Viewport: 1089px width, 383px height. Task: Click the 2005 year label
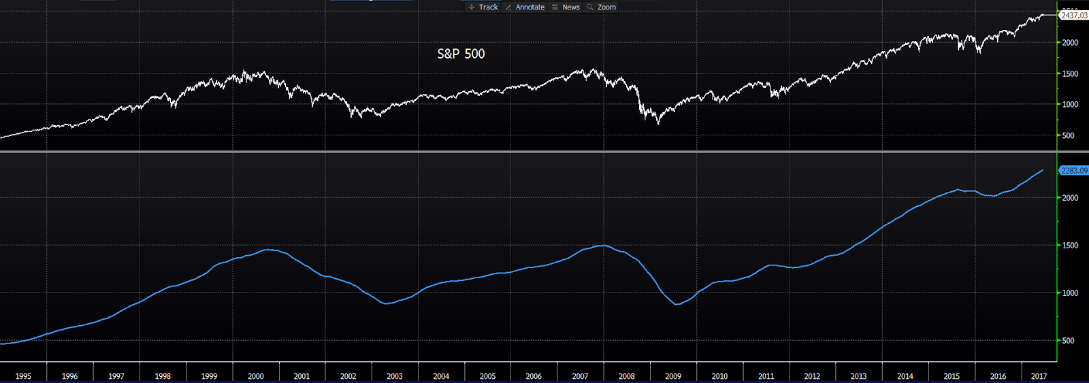coord(487,376)
